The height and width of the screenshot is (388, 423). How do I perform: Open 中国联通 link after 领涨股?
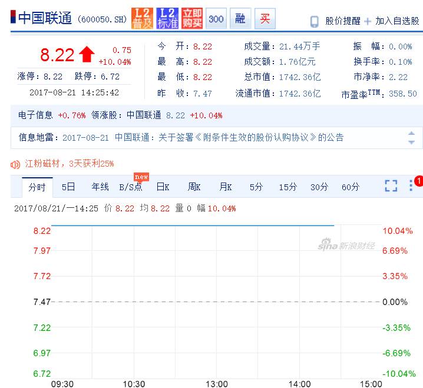144,115
